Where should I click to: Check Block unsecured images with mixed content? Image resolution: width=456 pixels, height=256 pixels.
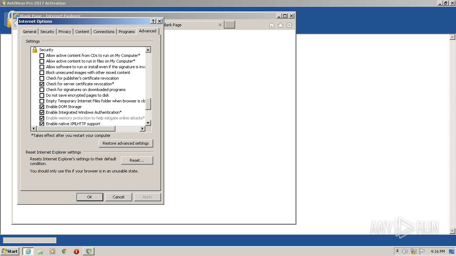42,73
